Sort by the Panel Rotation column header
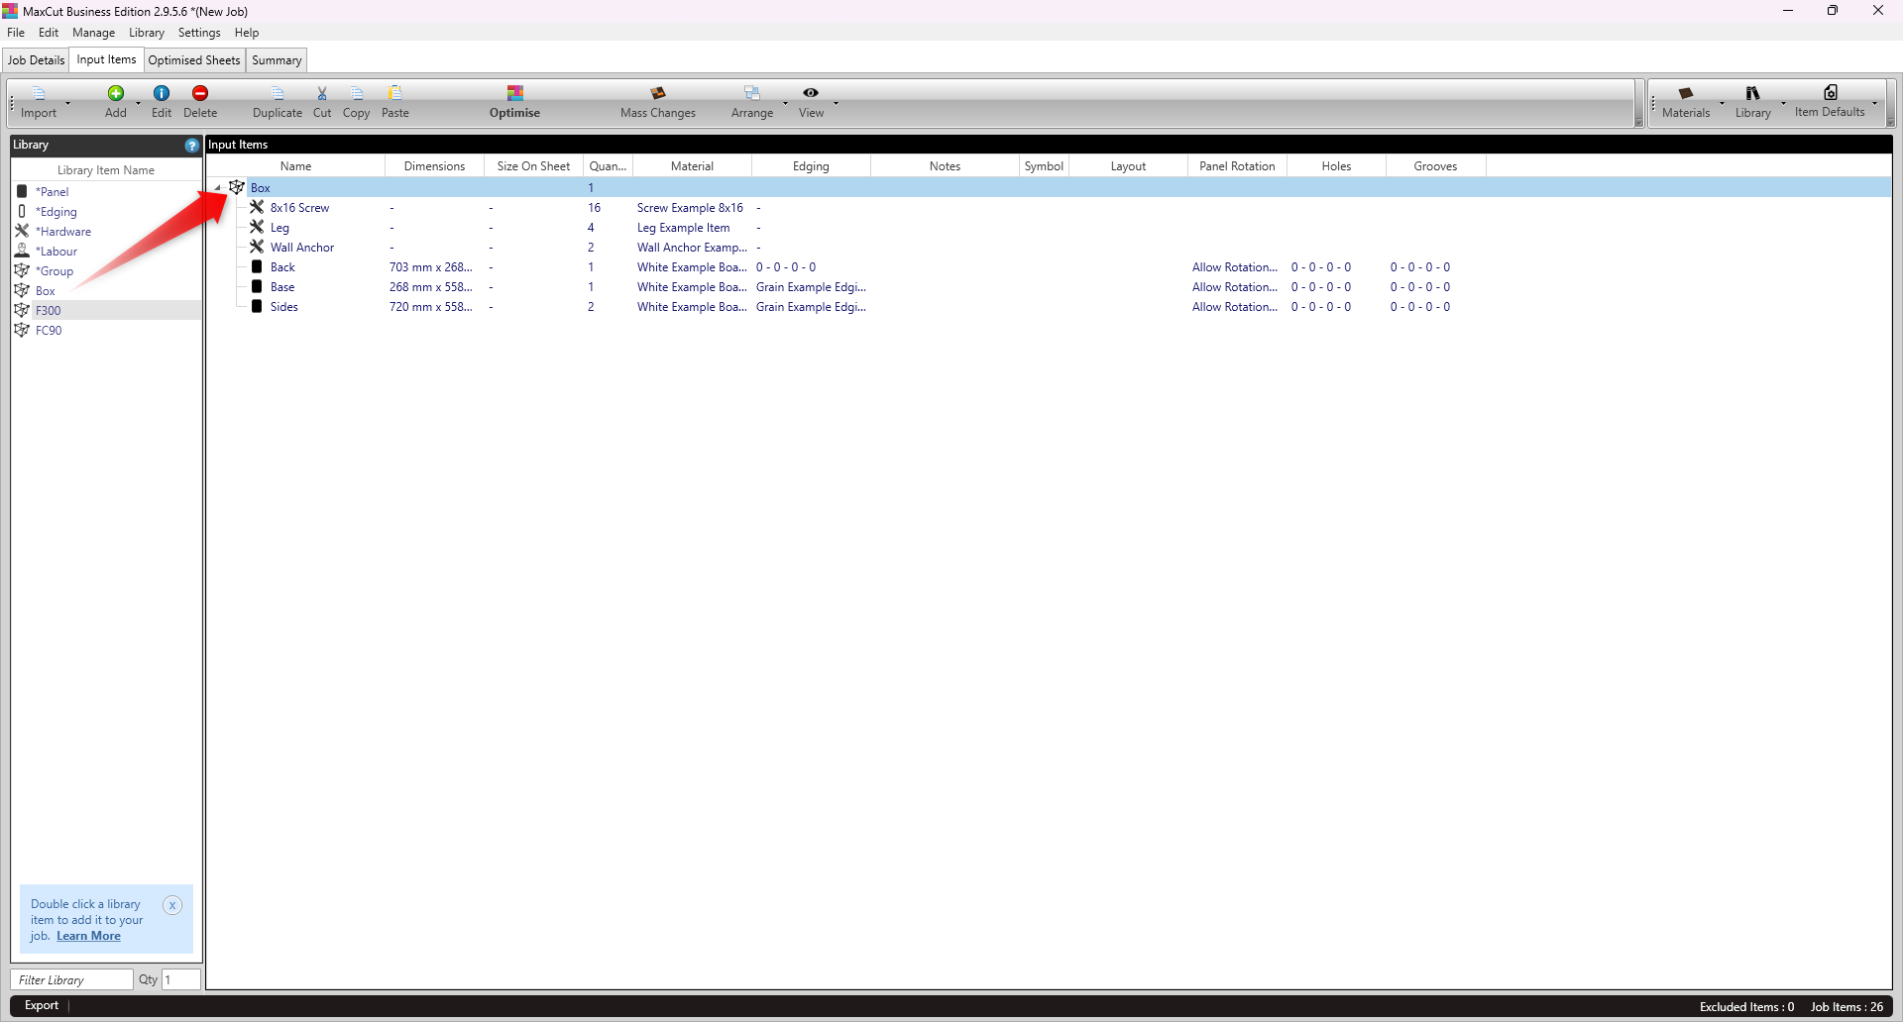This screenshot has width=1903, height=1022. point(1237,166)
